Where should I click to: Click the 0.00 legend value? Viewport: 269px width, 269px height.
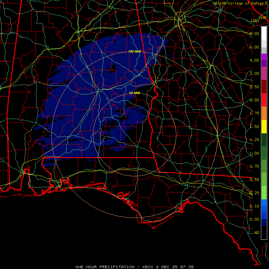[254, 219]
